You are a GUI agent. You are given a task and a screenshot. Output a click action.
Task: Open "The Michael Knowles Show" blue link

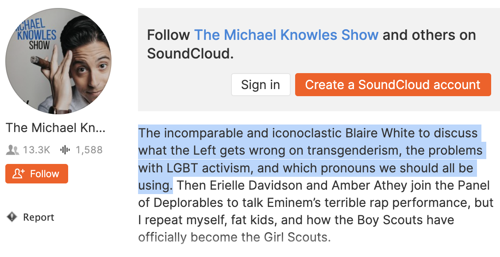tap(286, 35)
